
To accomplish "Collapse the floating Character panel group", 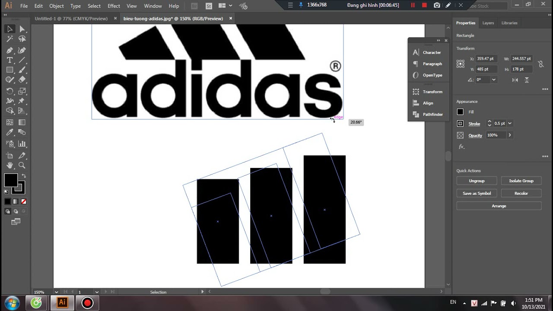I will click(x=439, y=41).
